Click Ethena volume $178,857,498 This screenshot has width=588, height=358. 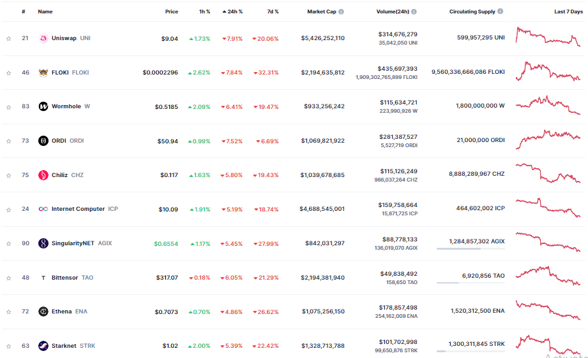[x=398, y=308]
